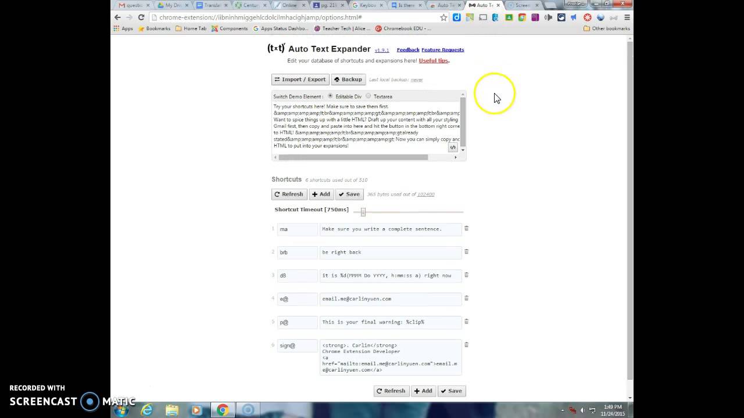Viewport: 744px width, 418px height.
Task: Open the Screencast-O-Matic recorder taskbar icon
Action: point(248,410)
